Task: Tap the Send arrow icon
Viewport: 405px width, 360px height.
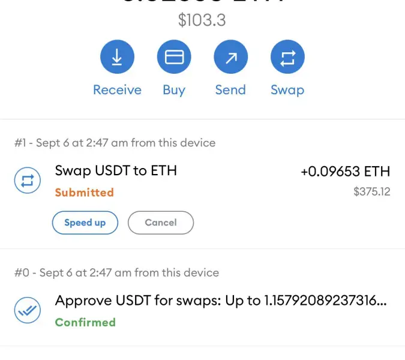Action: click(231, 58)
